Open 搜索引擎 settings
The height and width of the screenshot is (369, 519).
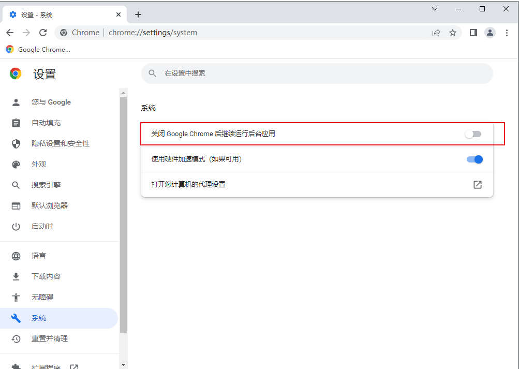(x=59, y=185)
